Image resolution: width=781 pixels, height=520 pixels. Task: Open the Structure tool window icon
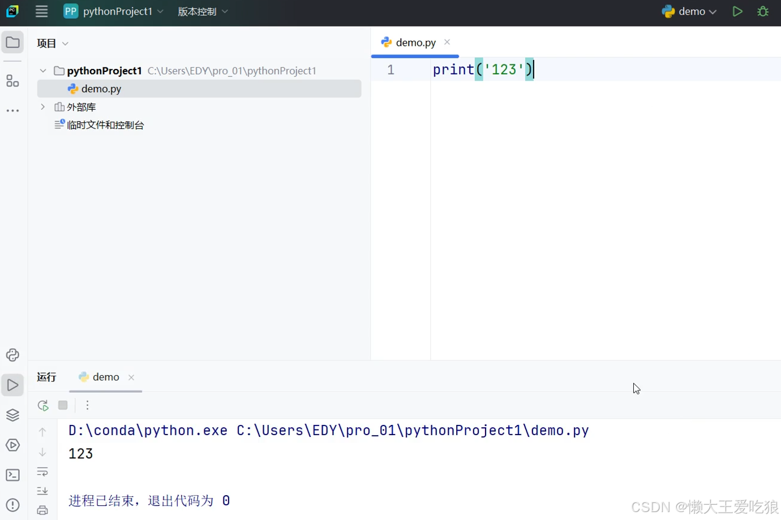12,81
